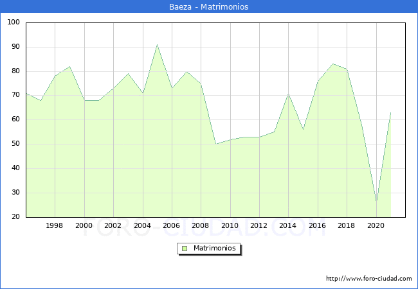This screenshot has width=418, height=289.
Task: Click y-axis label 20
Action: pos(15,216)
